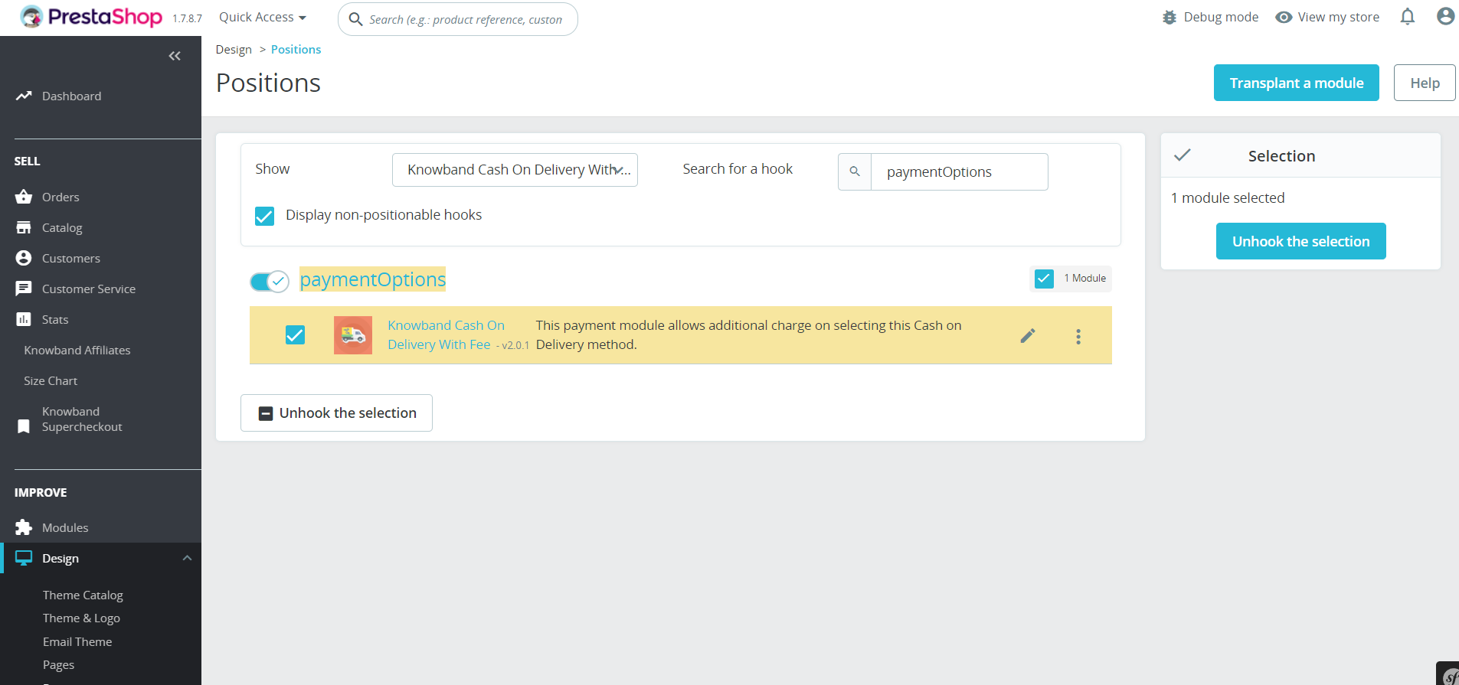Open three-dot menu for Knowband module row

pos(1078,337)
